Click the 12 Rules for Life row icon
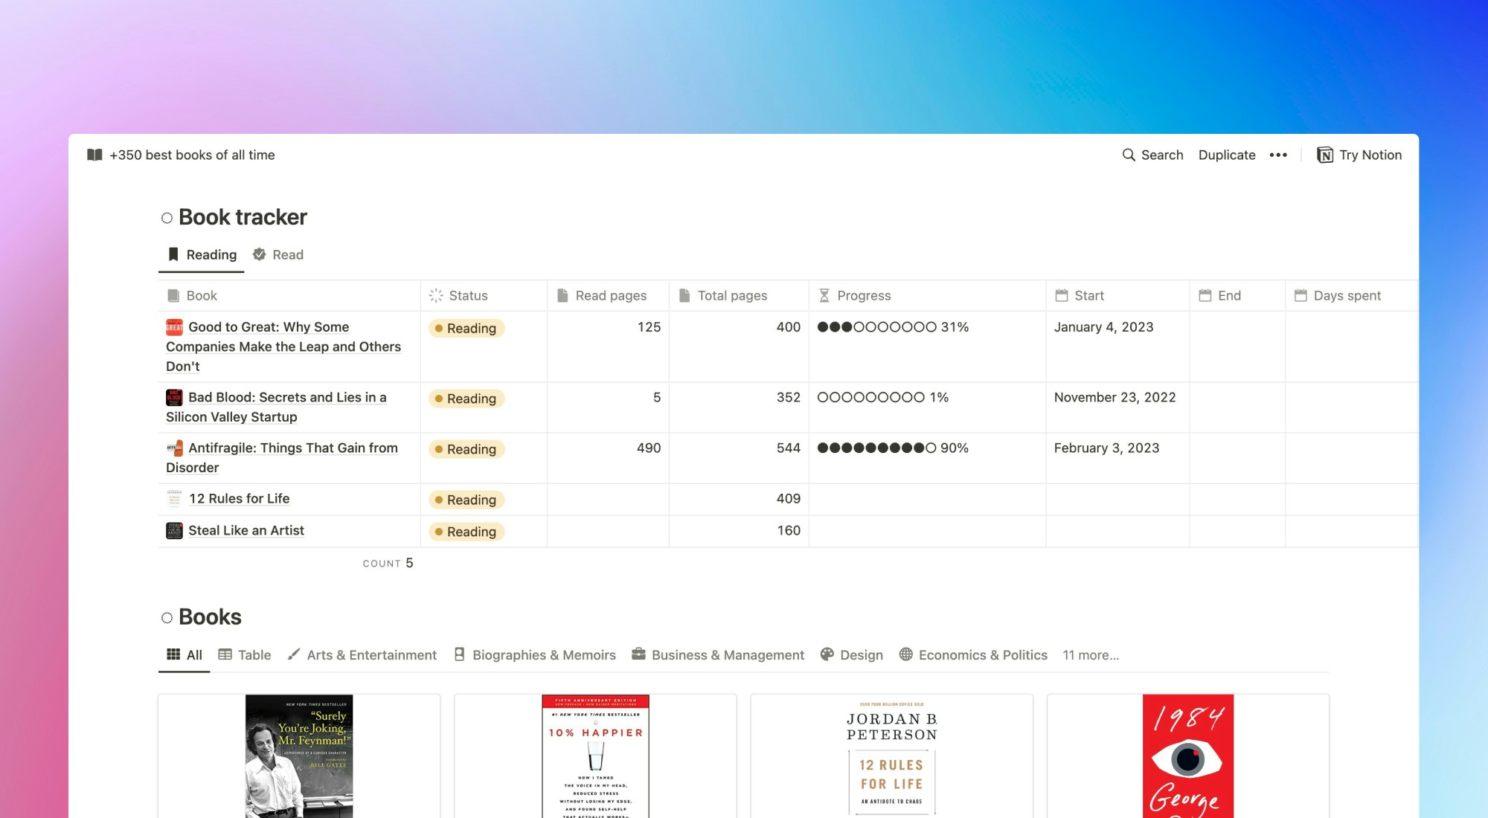 [x=174, y=498]
